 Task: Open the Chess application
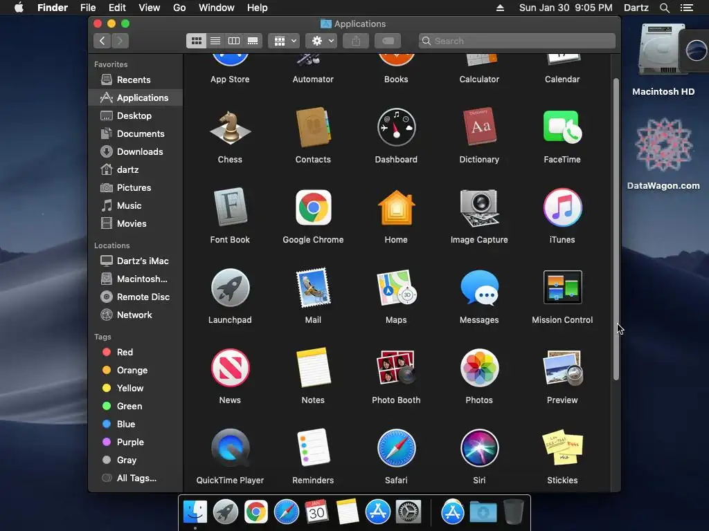pyautogui.click(x=230, y=128)
